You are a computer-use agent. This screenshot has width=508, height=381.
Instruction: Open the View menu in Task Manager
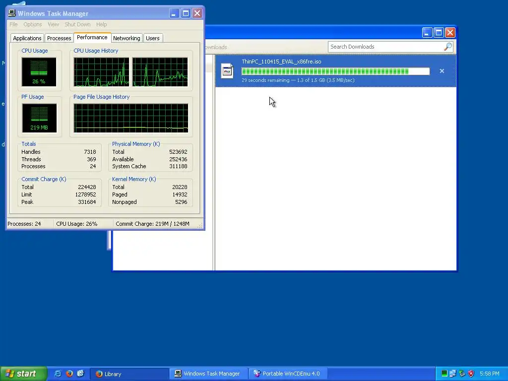click(x=53, y=24)
